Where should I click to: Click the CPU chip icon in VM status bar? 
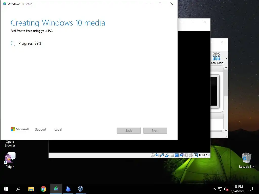(186, 155)
